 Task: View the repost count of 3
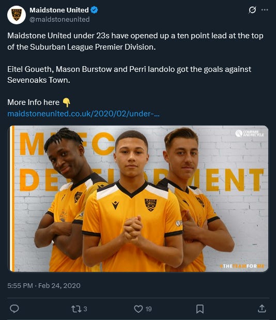85,309
